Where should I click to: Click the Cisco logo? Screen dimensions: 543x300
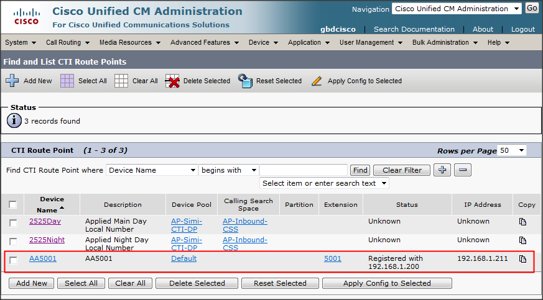click(27, 17)
